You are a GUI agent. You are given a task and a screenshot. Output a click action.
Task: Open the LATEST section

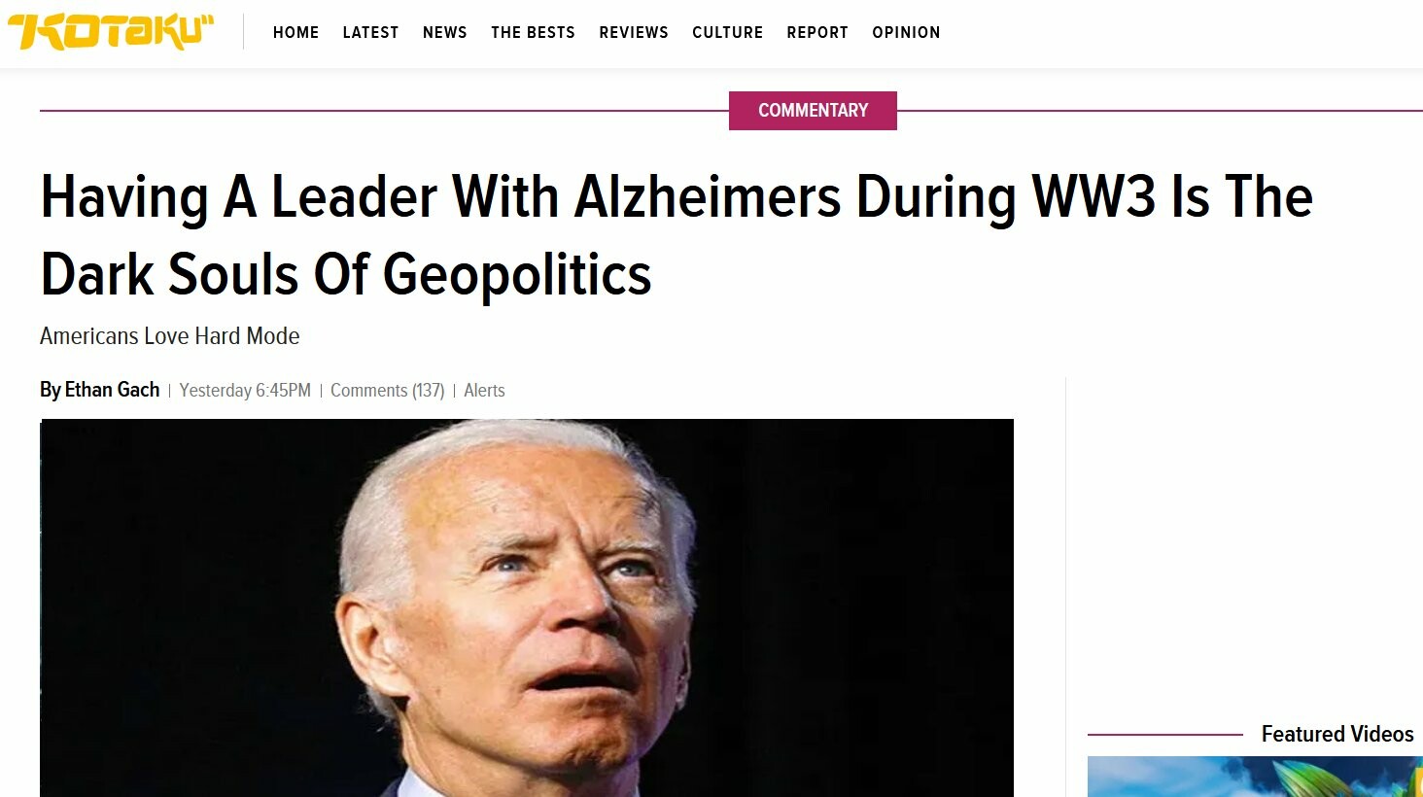coord(370,32)
